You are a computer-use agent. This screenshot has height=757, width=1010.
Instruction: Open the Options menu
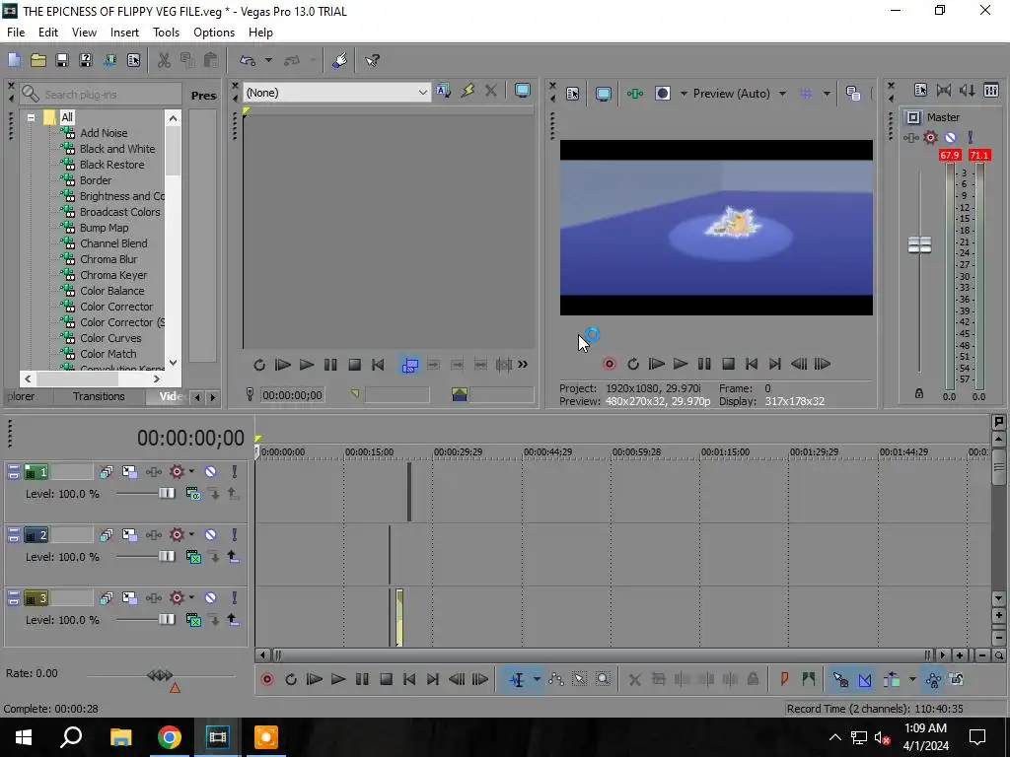coord(214,33)
